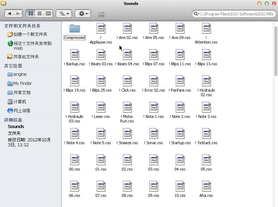
Task: Select the 05.rso file
Action: [x=206, y=163]
